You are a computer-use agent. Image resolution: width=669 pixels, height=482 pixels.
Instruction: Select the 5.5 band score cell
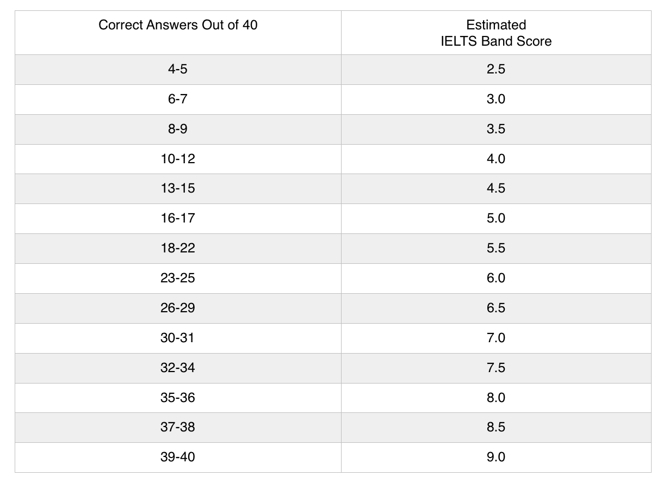[x=496, y=248]
